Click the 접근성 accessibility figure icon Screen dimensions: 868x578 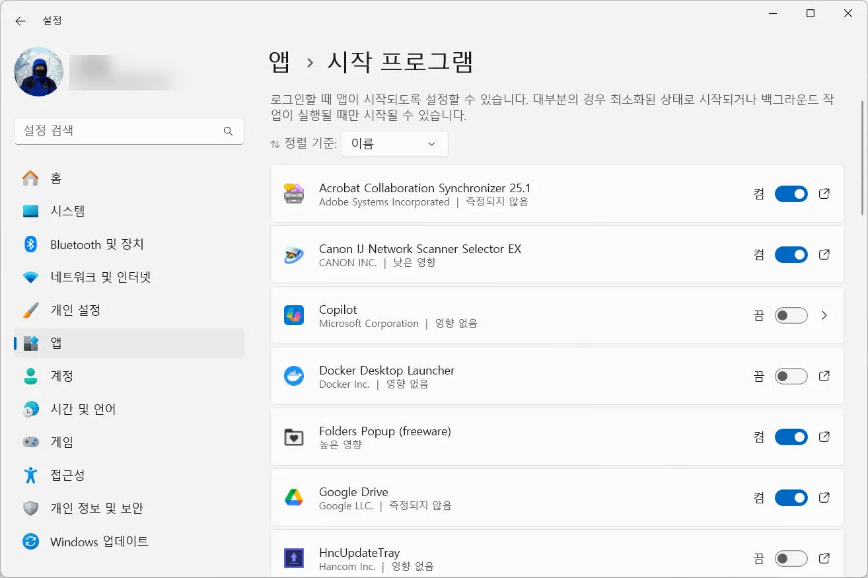point(30,475)
